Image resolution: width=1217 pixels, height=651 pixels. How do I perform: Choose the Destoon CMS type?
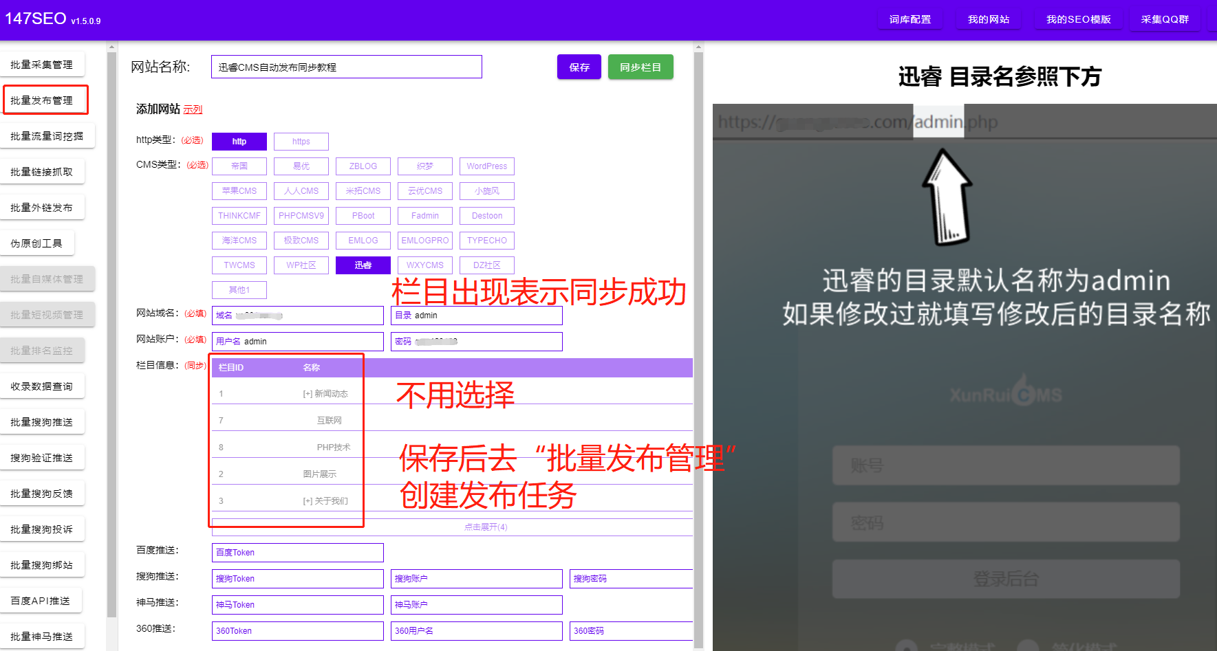tap(487, 216)
